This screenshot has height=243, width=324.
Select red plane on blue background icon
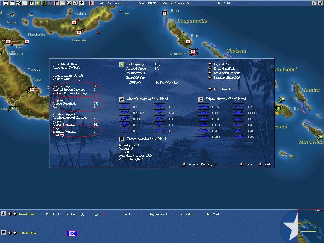coord(50,3)
